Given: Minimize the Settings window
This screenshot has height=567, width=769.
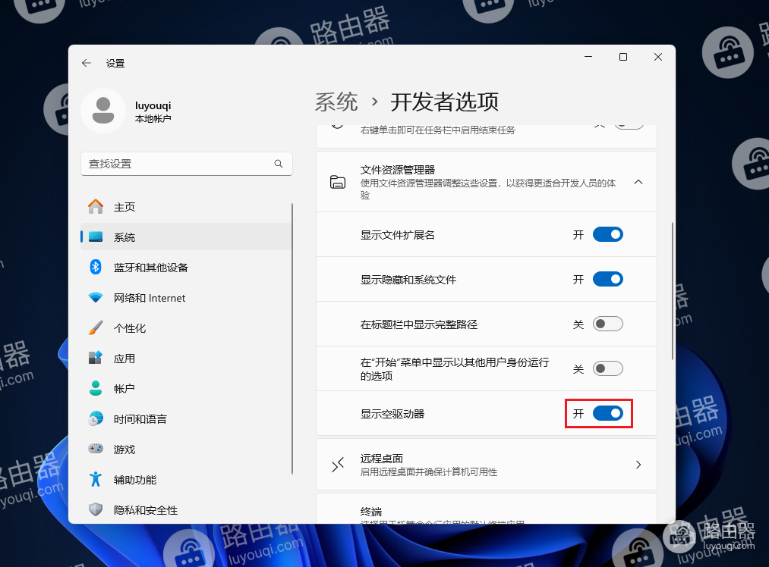Looking at the screenshot, I should pos(588,57).
